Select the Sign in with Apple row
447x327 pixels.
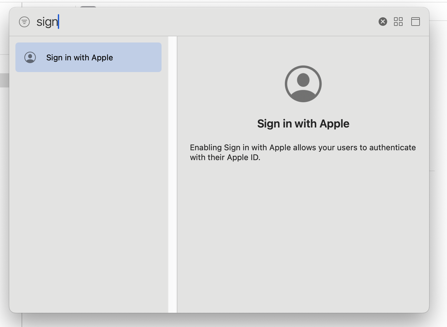coord(88,57)
